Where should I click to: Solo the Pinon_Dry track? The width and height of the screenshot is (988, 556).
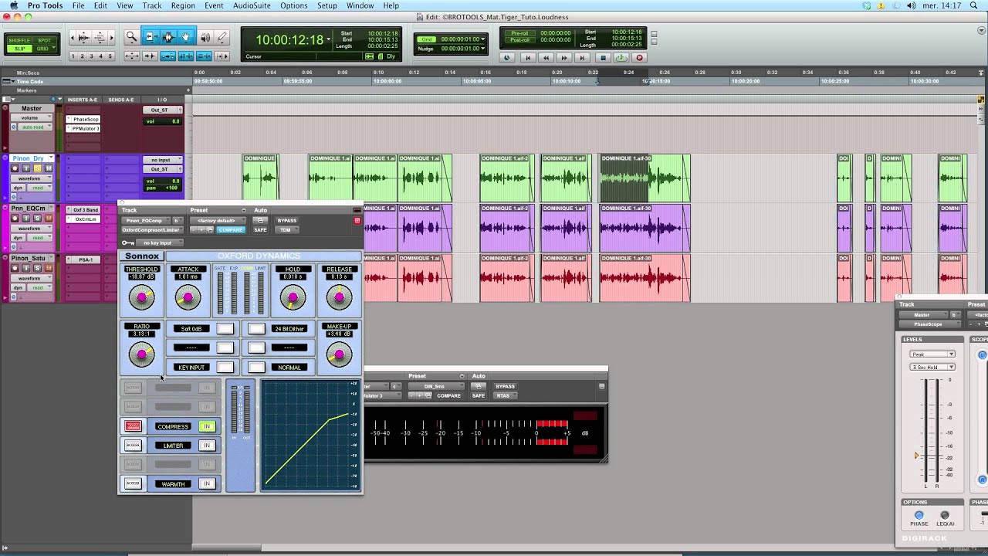[37, 168]
